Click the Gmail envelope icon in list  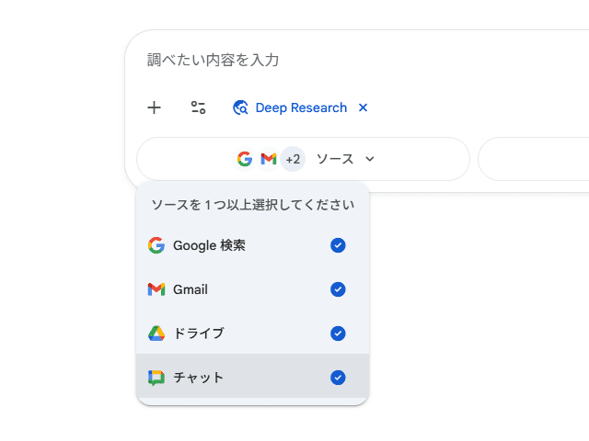pos(156,289)
